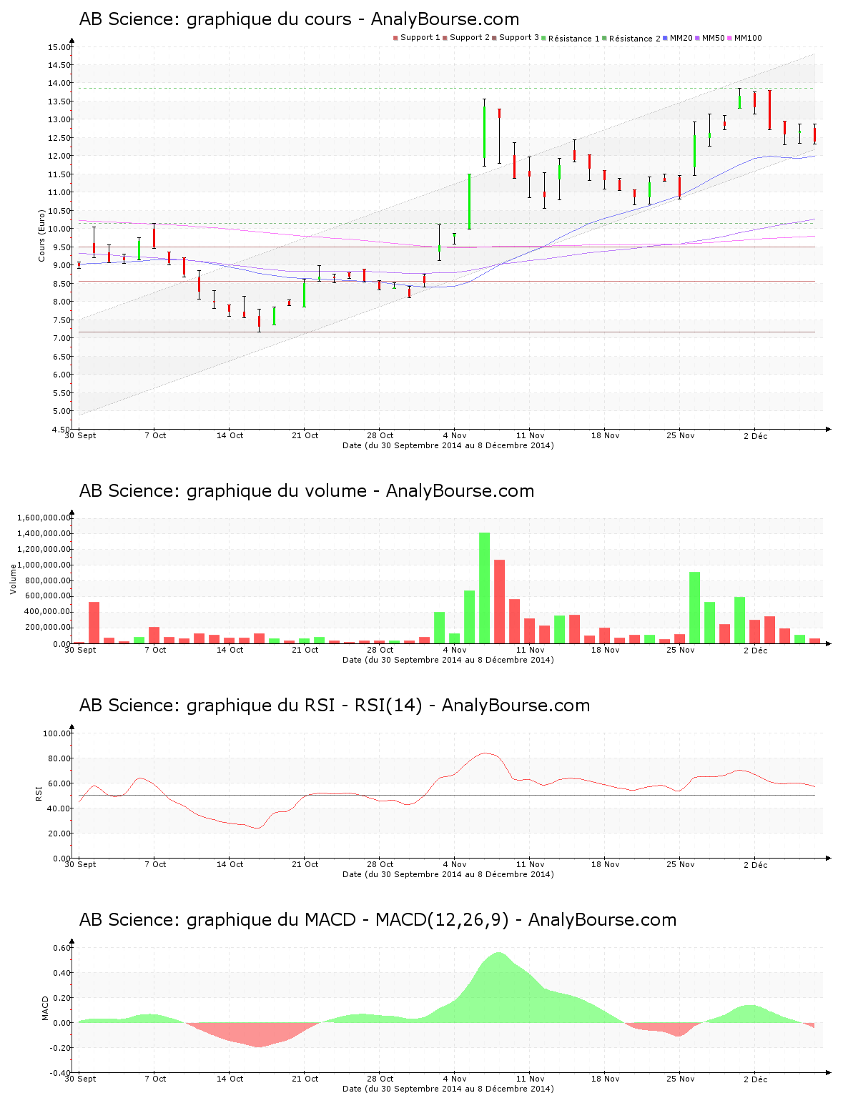Click '11 Nov' date on volume chart
Viewport: 858px width, 1108px height.
(x=530, y=650)
